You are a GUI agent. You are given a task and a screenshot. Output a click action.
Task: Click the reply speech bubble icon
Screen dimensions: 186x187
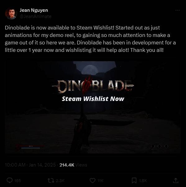click(10, 180)
